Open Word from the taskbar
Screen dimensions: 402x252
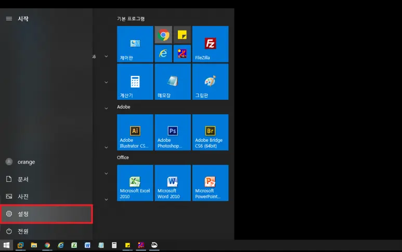tap(87, 245)
